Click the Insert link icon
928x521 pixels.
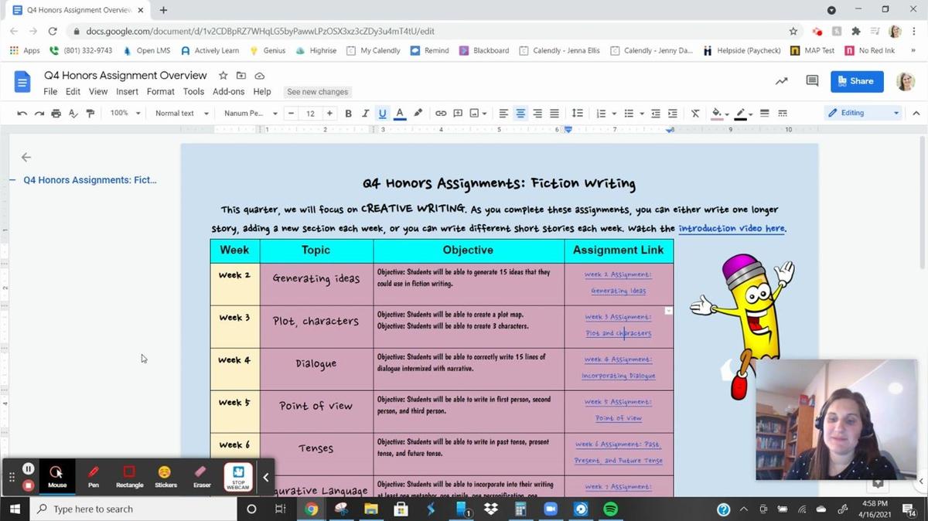click(x=441, y=113)
